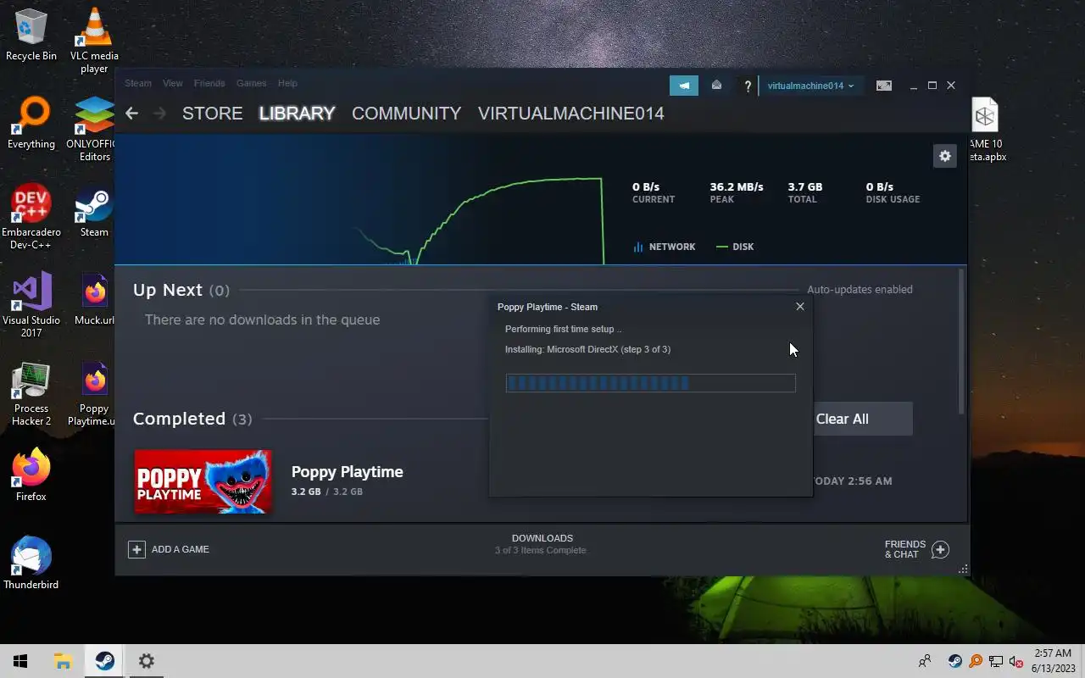Click the ADD A GAME label
The image size is (1085, 678).
point(181,549)
